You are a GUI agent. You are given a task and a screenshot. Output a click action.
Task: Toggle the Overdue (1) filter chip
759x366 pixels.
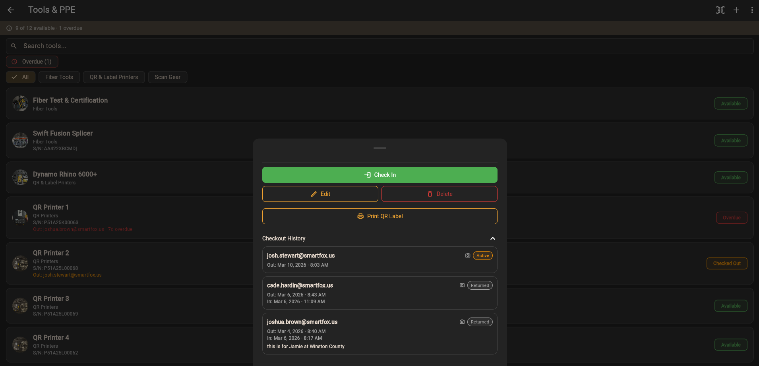[32, 62]
